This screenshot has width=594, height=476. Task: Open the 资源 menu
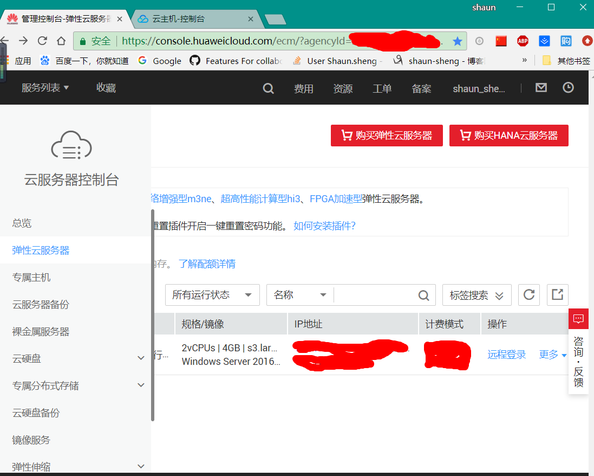[343, 88]
